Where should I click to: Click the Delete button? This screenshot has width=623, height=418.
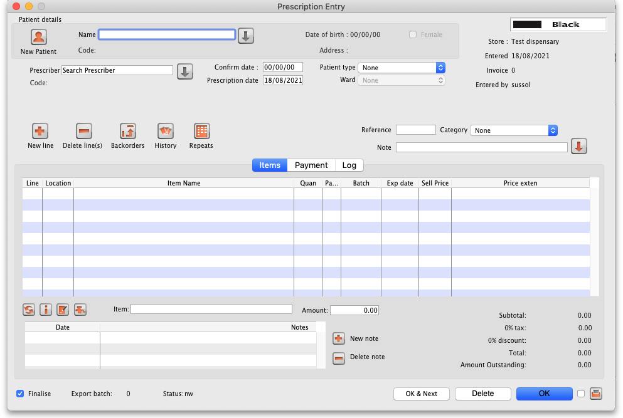(x=482, y=394)
